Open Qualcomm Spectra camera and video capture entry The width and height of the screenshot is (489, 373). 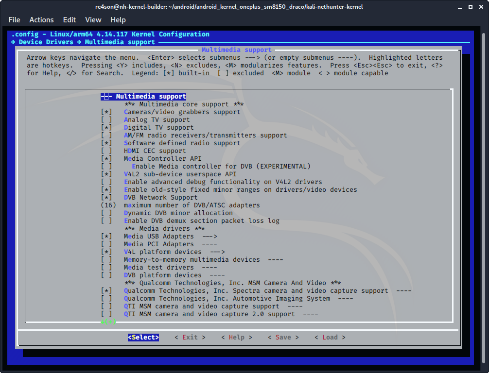[256, 291]
